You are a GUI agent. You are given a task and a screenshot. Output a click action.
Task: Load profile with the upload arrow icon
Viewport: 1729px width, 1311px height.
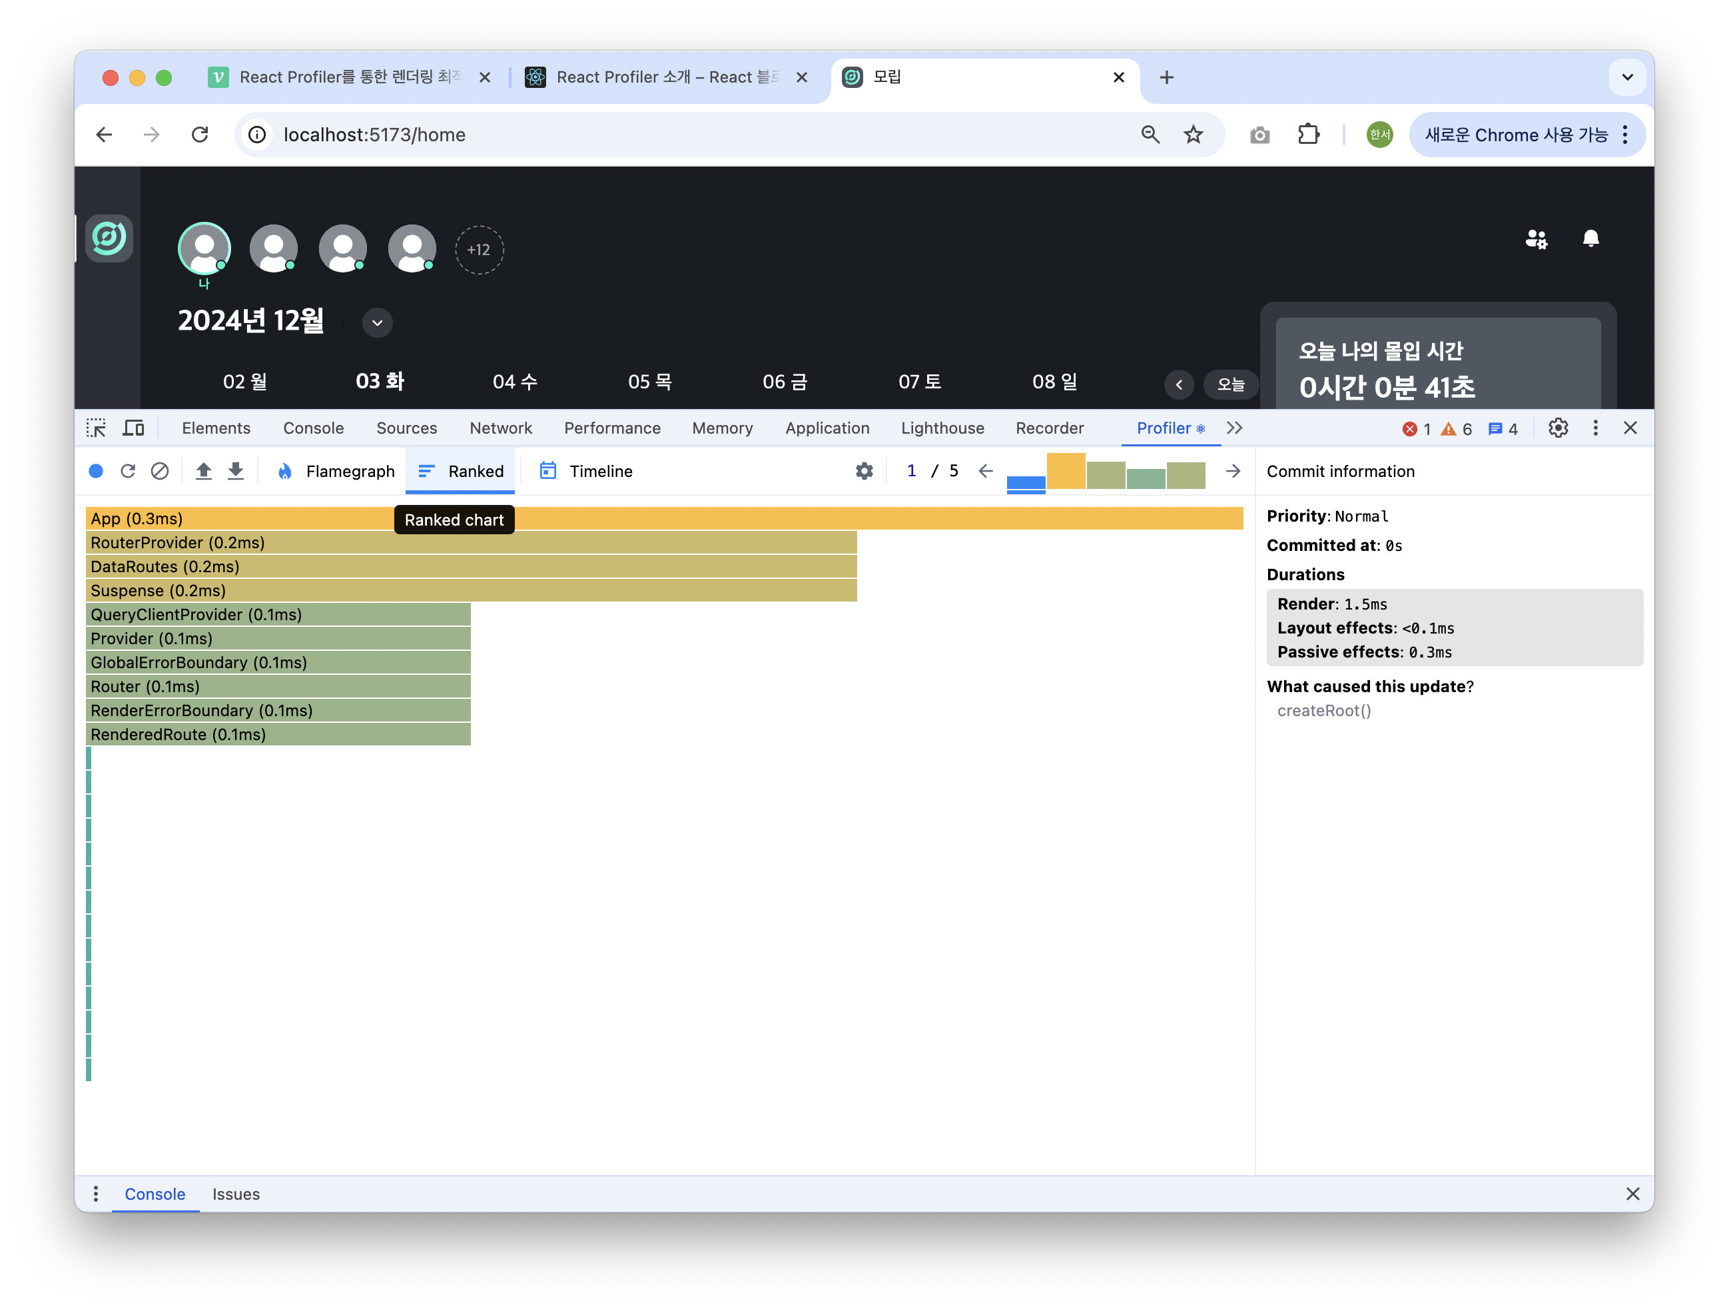click(x=203, y=470)
